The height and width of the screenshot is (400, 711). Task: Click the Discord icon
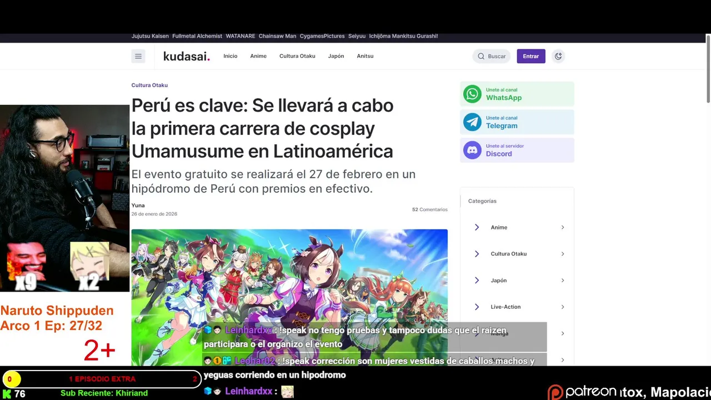tap(473, 150)
